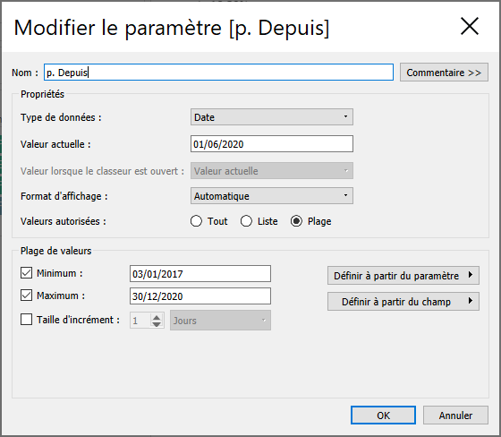Uncheck the Maximum checkbox

[x=26, y=296]
